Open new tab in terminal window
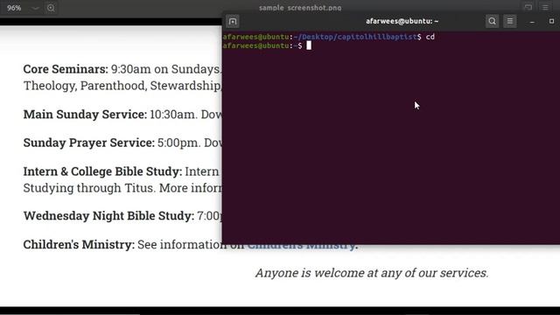Image resolution: width=560 pixels, height=315 pixels. click(x=233, y=21)
